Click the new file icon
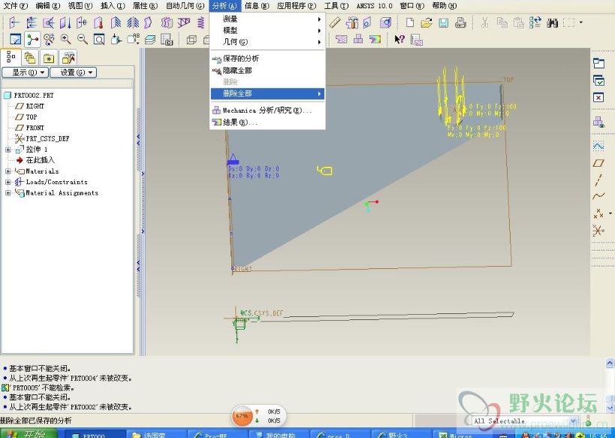 click(x=410, y=23)
